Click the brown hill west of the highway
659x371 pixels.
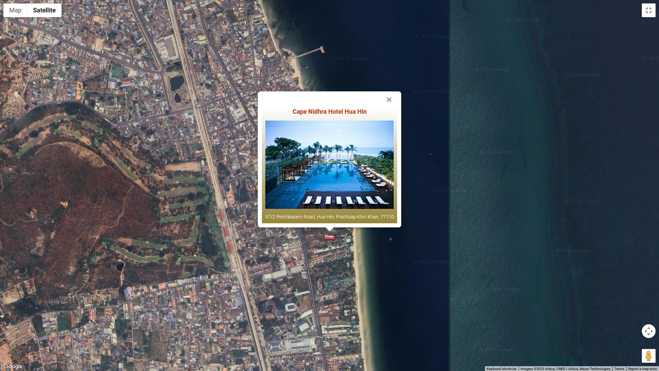point(86,192)
